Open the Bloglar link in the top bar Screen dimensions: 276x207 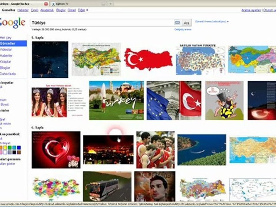pyautogui.click(x=61, y=10)
